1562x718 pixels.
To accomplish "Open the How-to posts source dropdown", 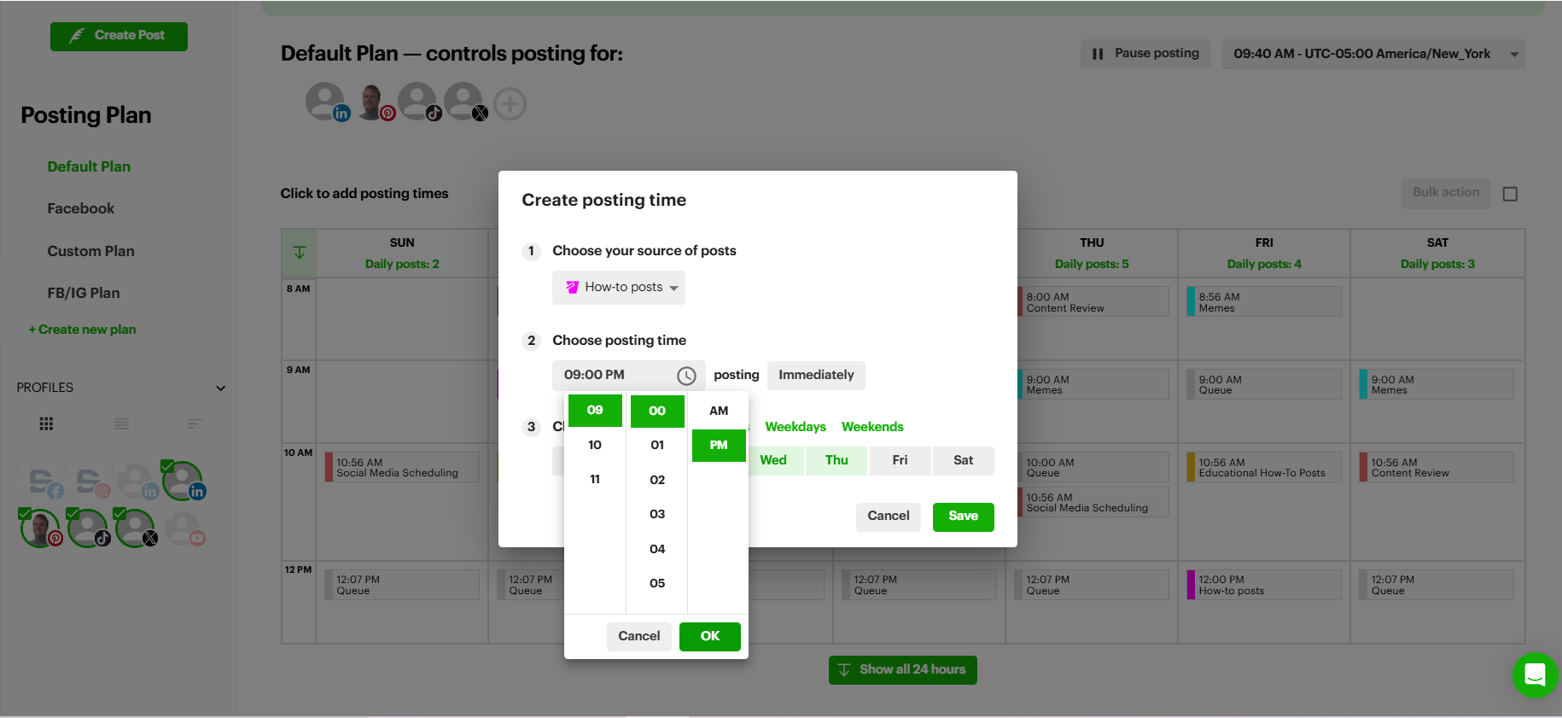I will pos(619,288).
